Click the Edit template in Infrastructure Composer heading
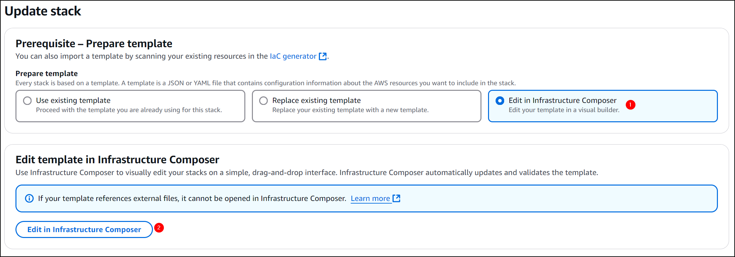This screenshot has height=257, width=735. (x=117, y=160)
